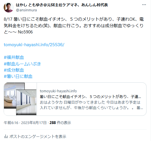The height and width of the screenshot is (141, 153).
Task: Click the link card preview thumbnail image
Action: pos(20,99)
